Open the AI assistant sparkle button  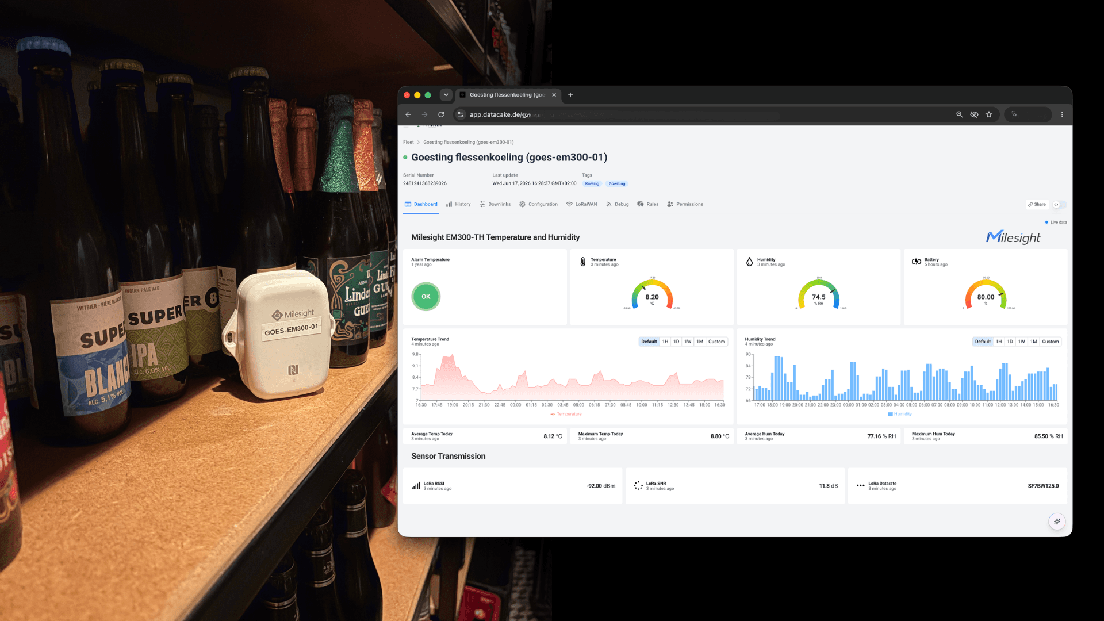[1057, 522]
